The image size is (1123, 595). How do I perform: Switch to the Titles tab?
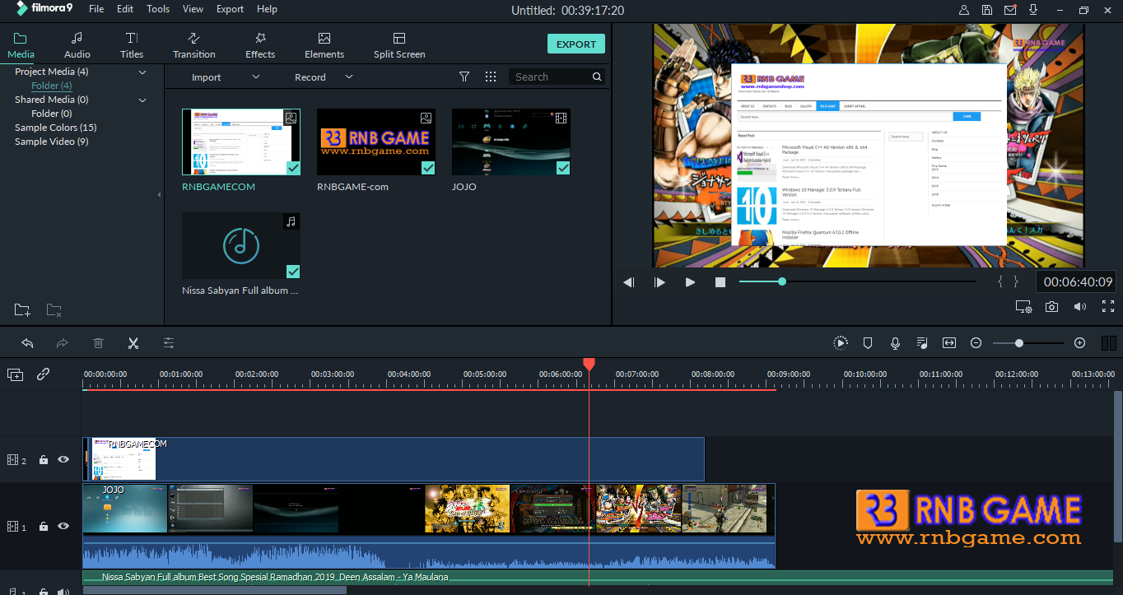[132, 45]
